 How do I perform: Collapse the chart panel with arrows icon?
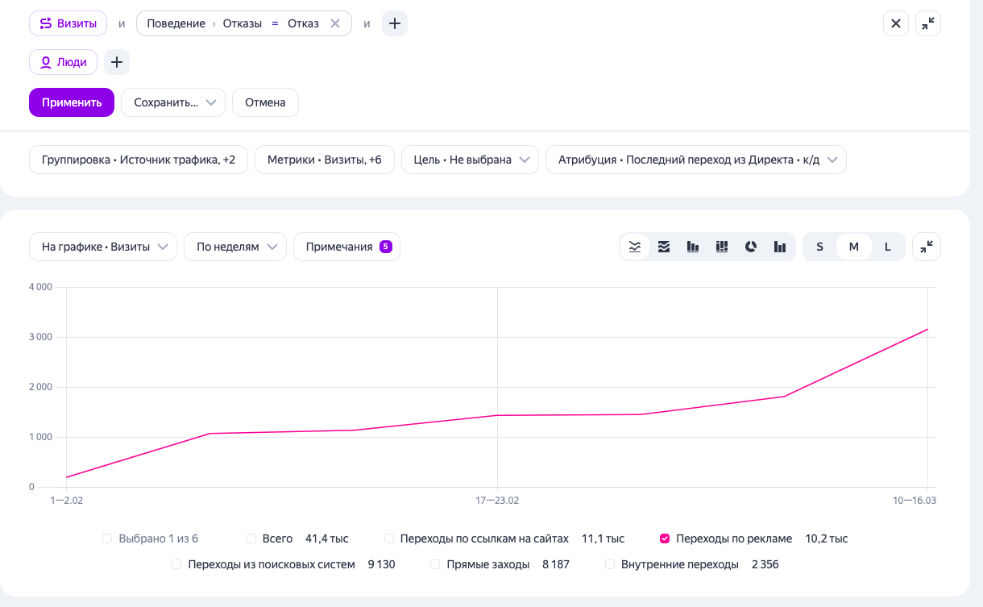[x=927, y=247]
